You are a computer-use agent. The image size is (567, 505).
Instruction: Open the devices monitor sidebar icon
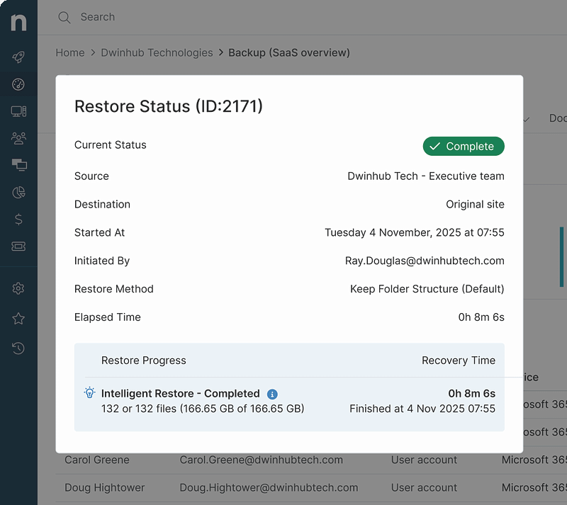(18, 111)
